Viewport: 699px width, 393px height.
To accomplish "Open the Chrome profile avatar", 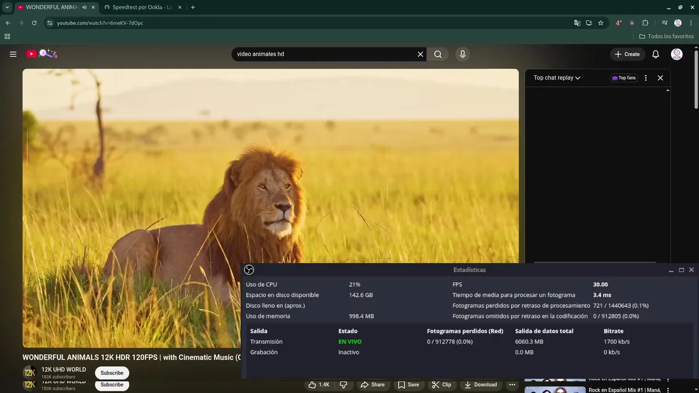I will [678, 23].
